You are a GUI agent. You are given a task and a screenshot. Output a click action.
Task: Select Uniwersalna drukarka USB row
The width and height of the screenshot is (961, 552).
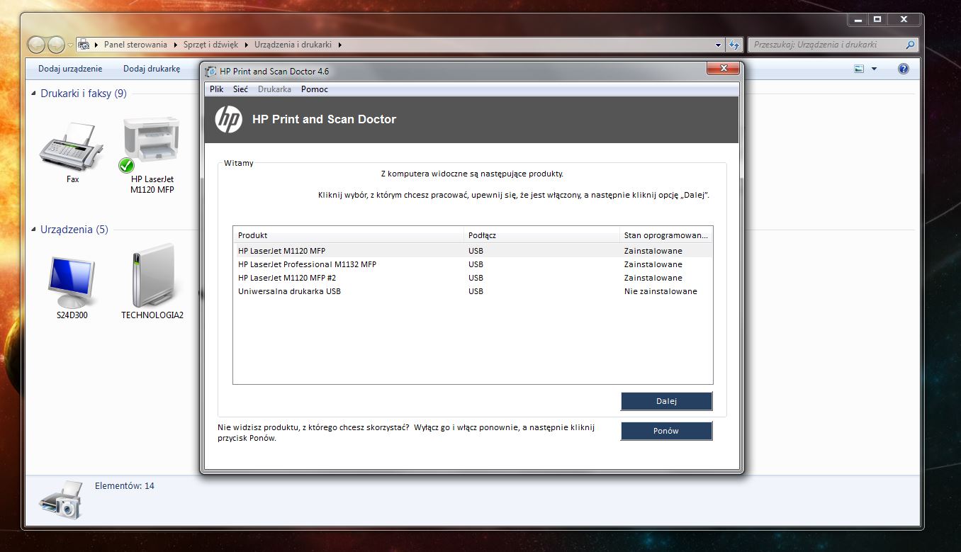(x=473, y=291)
